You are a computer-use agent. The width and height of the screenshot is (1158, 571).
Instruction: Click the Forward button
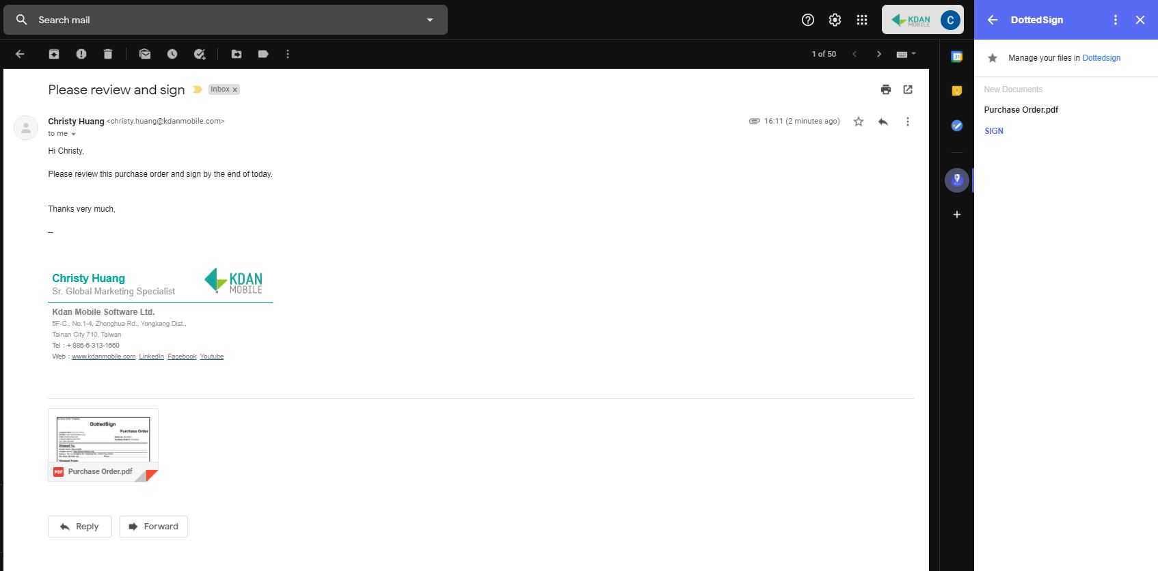coord(154,527)
